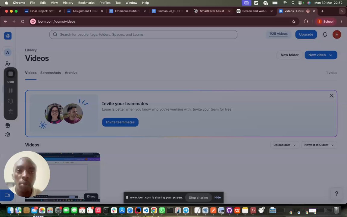This screenshot has width=347, height=217.
Task: Switch to the EmmanuelDufitum document tab
Action: point(127,11)
